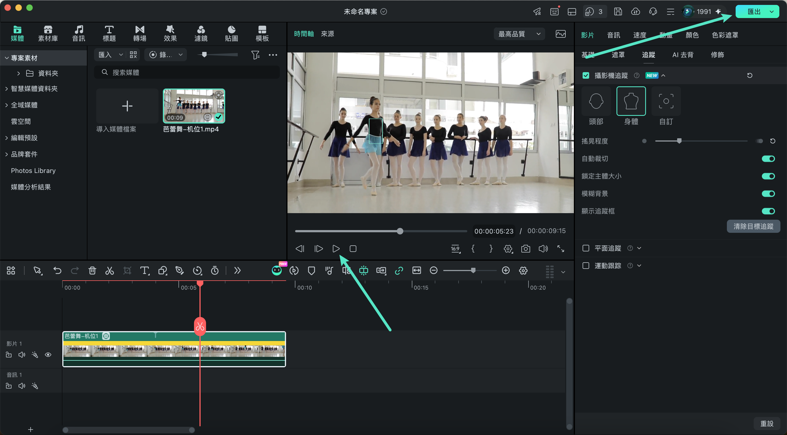Set mark-out point with right brace
787x435 pixels.
[x=491, y=249]
